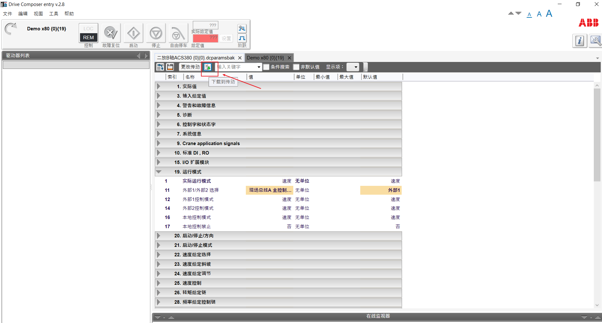Expand group 5. 诊断
Screen dimensions: 602x323
click(x=159, y=115)
